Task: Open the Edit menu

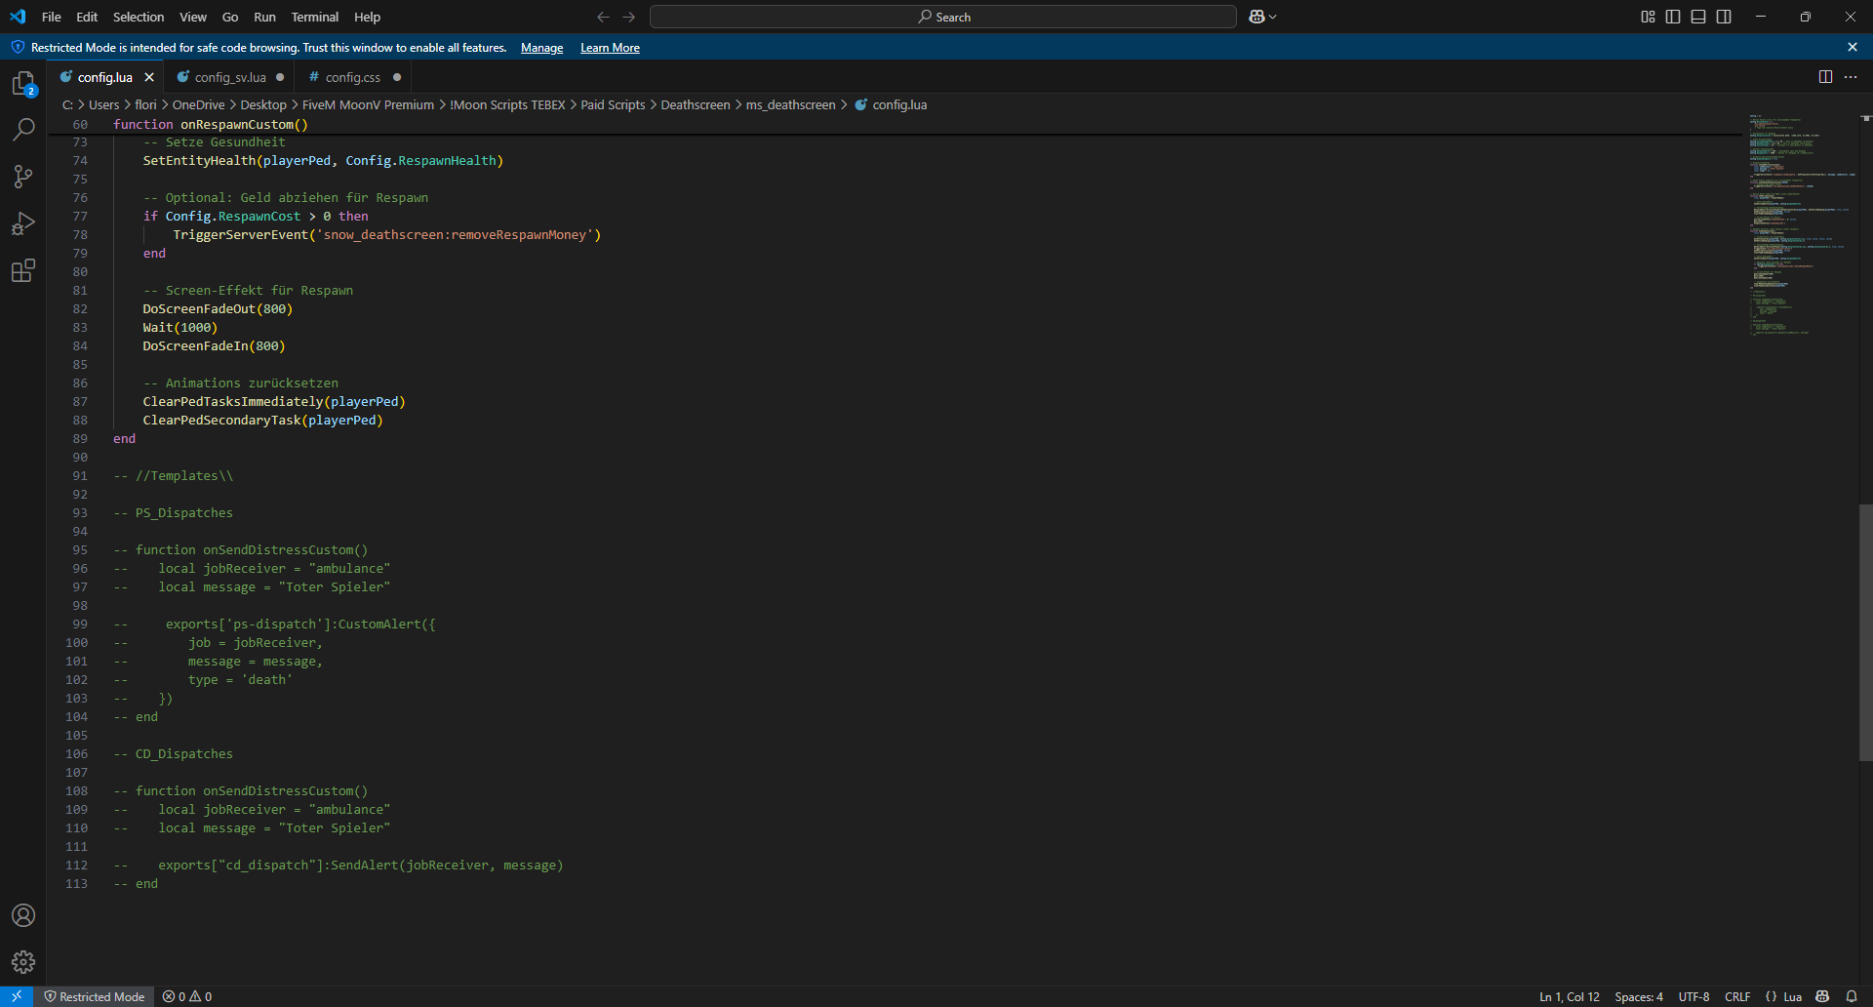Action: pyautogui.click(x=87, y=17)
